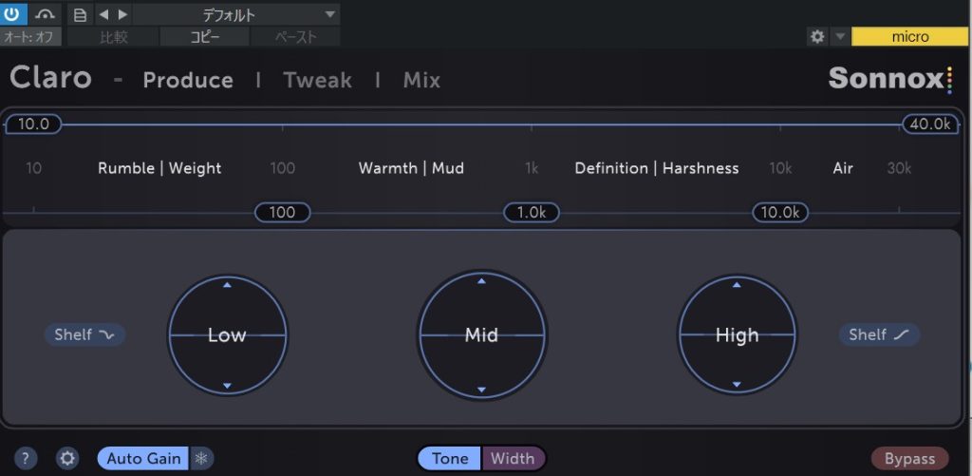Expand the dropdown arrow next to gear icon
This screenshot has height=476, width=972.
839,37
